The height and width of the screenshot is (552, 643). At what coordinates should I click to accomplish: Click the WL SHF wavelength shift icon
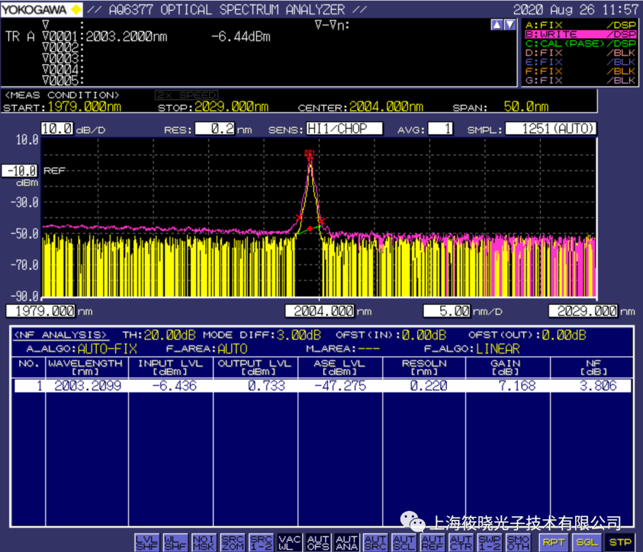[174, 542]
